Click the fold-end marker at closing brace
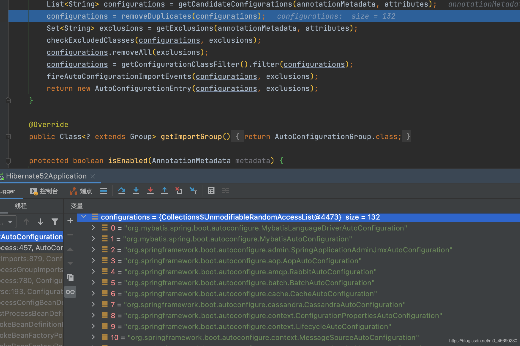 tap(8, 100)
